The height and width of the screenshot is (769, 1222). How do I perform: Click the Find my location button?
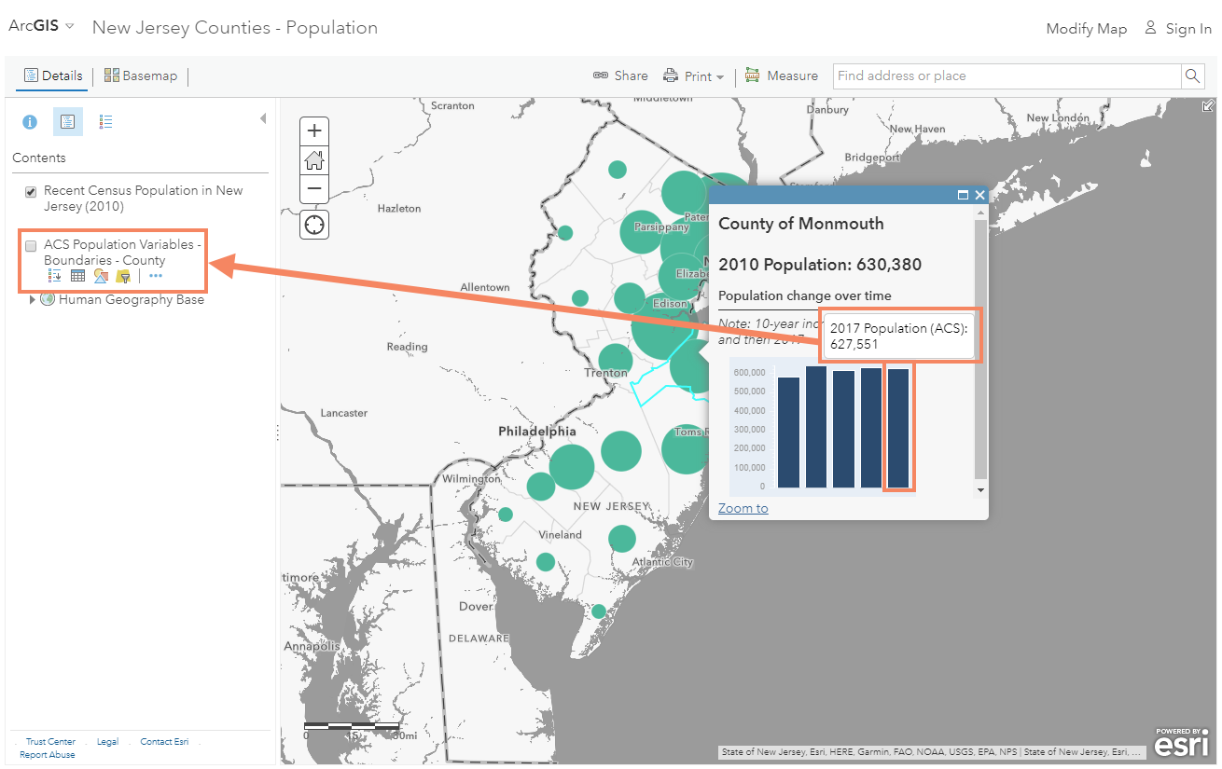(x=314, y=225)
